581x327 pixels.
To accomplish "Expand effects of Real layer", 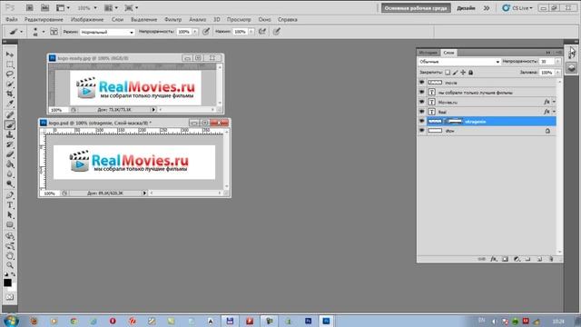I will coord(554,112).
